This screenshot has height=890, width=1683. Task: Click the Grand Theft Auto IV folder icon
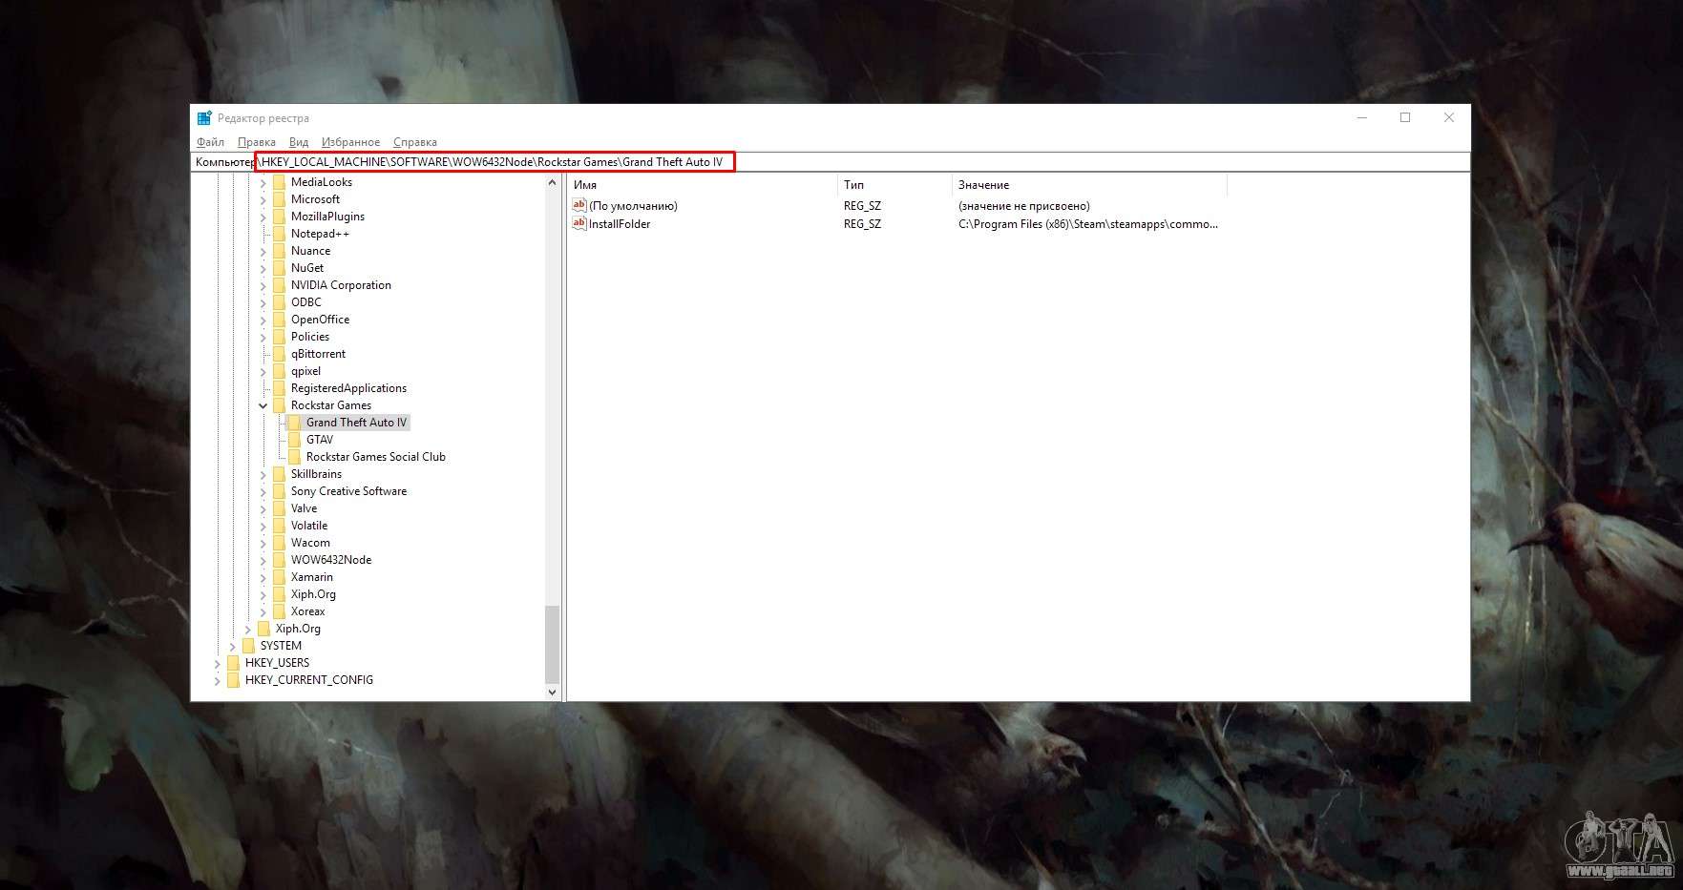[294, 423]
